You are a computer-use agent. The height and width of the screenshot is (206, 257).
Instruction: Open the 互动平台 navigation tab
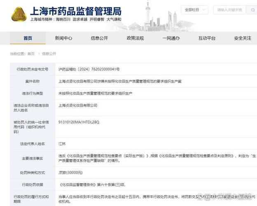207,38
